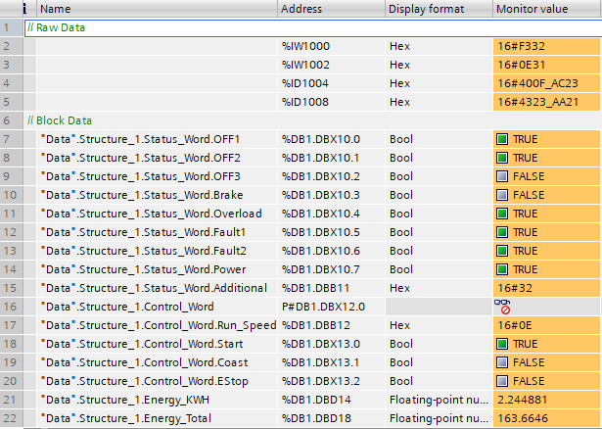Open display format Hex cell for %IW1000
The width and height of the screenshot is (602, 429).
(437, 46)
